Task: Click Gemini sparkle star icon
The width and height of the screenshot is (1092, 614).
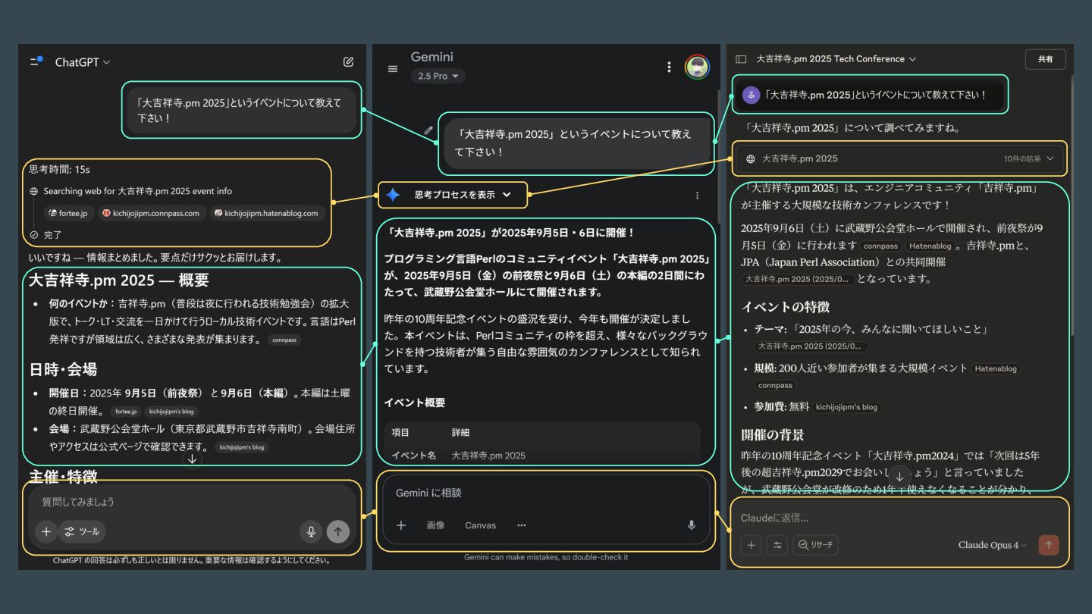Action: [x=393, y=195]
